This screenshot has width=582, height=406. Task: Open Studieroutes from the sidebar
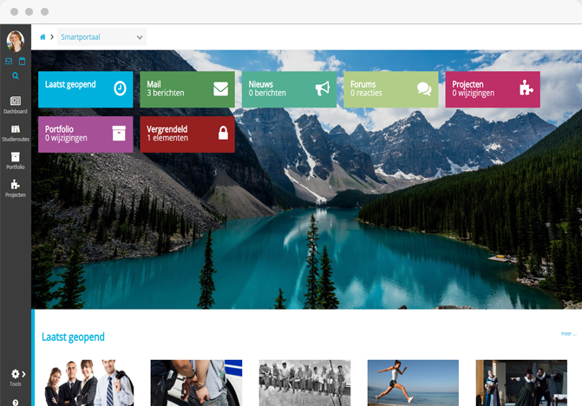(x=15, y=133)
